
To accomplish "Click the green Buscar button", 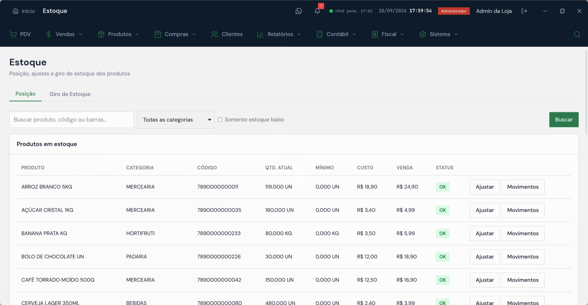I will (x=564, y=120).
